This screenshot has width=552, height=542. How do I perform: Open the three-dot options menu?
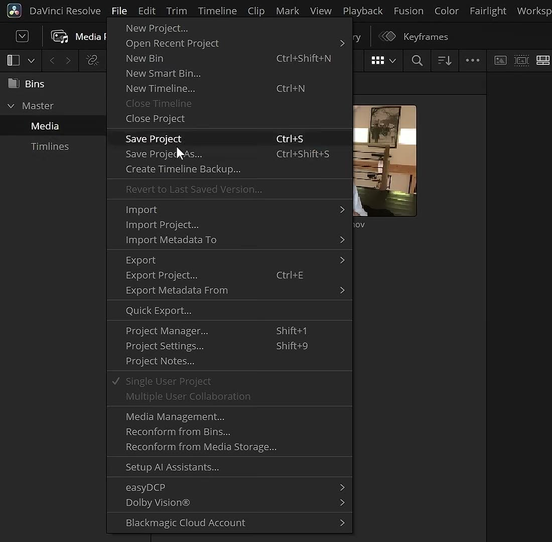click(472, 60)
